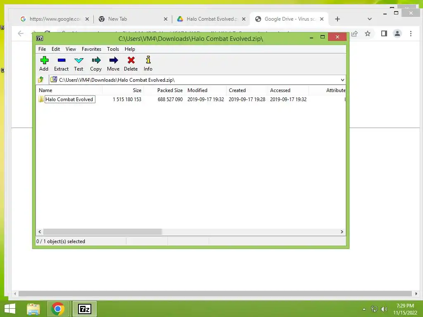423x317 pixels.
Task: Run the Test archive tool
Action: pyautogui.click(x=78, y=64)
